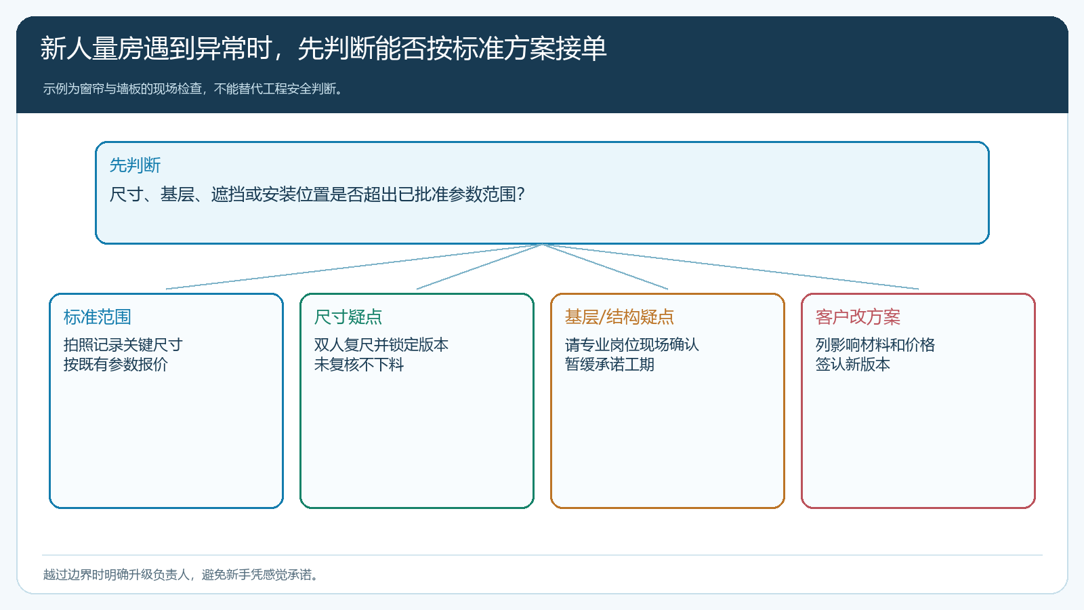
Task: Select the slide title about 新人量房遇到异常时
Action: coord(323,48)
